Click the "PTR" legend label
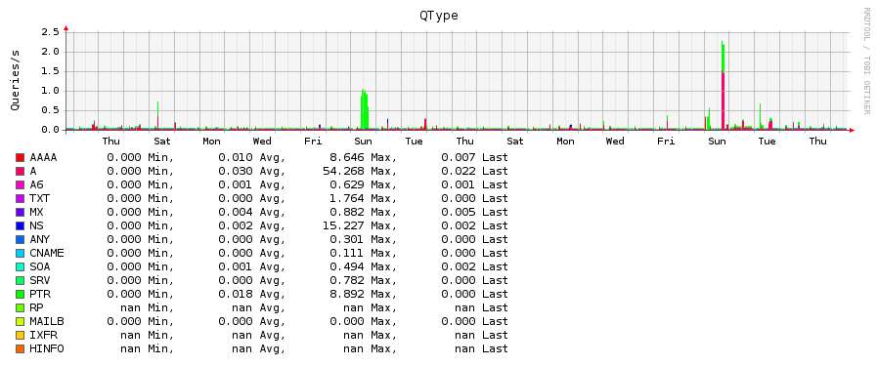877x366 pixels. click(x=40, y=295)
